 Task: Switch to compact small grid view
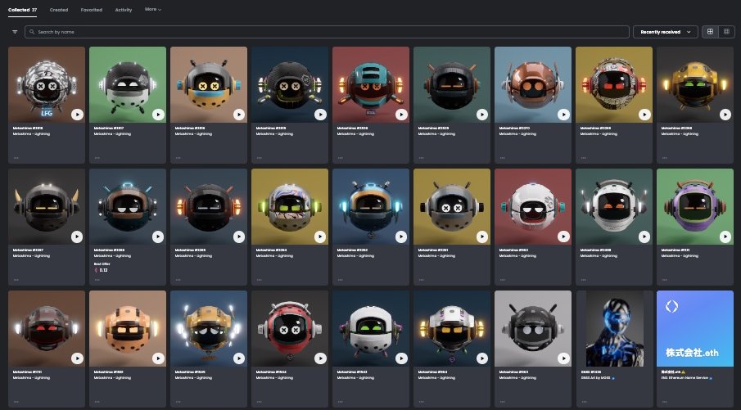[x=726, y=32]
